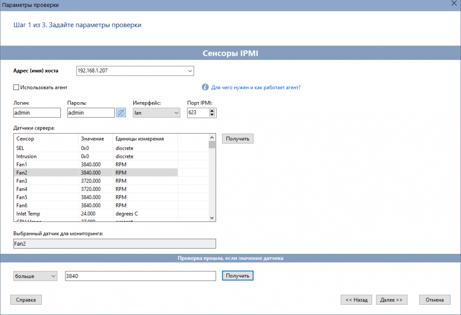461x315 pixels.
Task: Click '0x0' value in SEL row
Action: coord(85,148)
